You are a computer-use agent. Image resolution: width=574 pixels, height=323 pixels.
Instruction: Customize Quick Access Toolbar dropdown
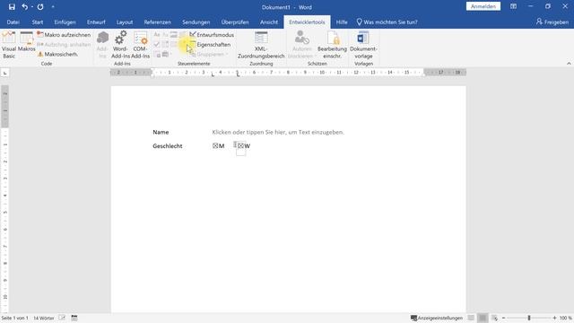pyautogui.click(x=53, y=7)
